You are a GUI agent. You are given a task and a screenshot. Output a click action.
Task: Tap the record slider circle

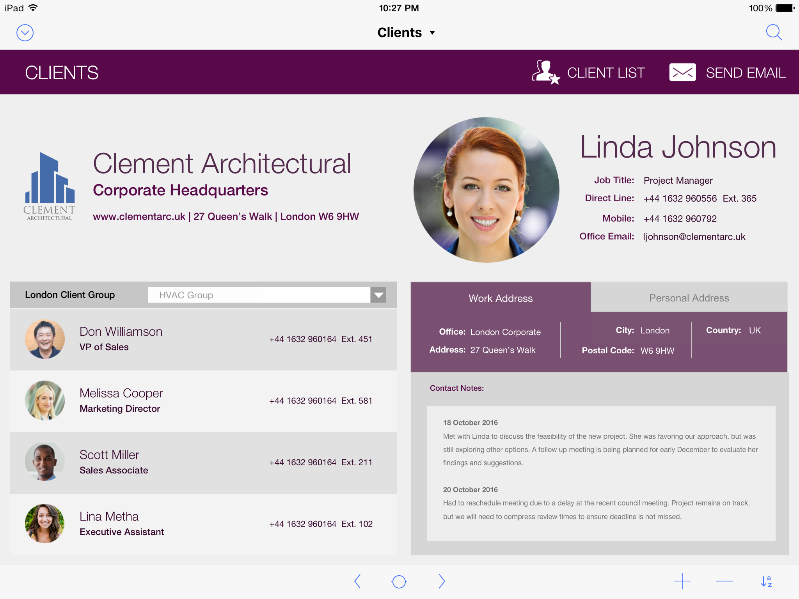(x=399, y=581)
